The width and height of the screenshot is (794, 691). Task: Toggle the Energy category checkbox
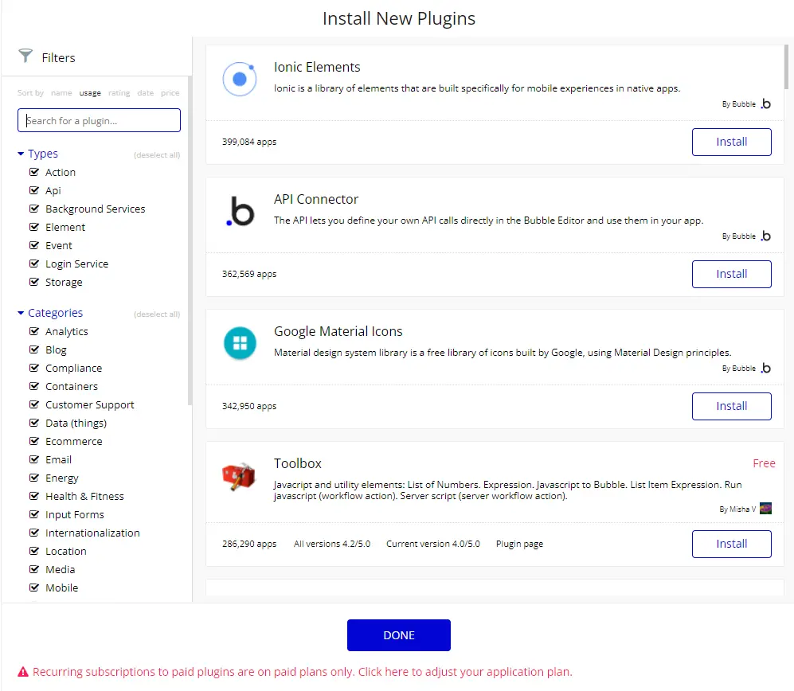34,478
